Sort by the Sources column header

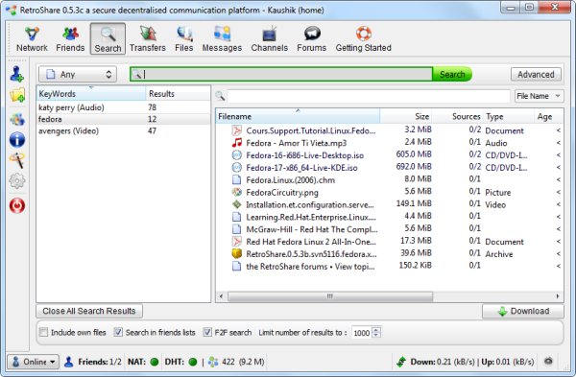point(458,116)
